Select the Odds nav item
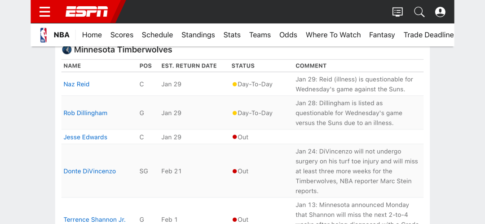This screenshot has width=485, height=224. coord(288,35)
